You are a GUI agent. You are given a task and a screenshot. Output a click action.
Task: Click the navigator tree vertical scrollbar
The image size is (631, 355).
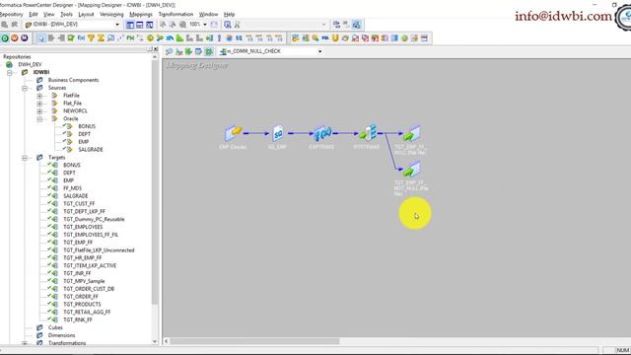coord(155,181)
